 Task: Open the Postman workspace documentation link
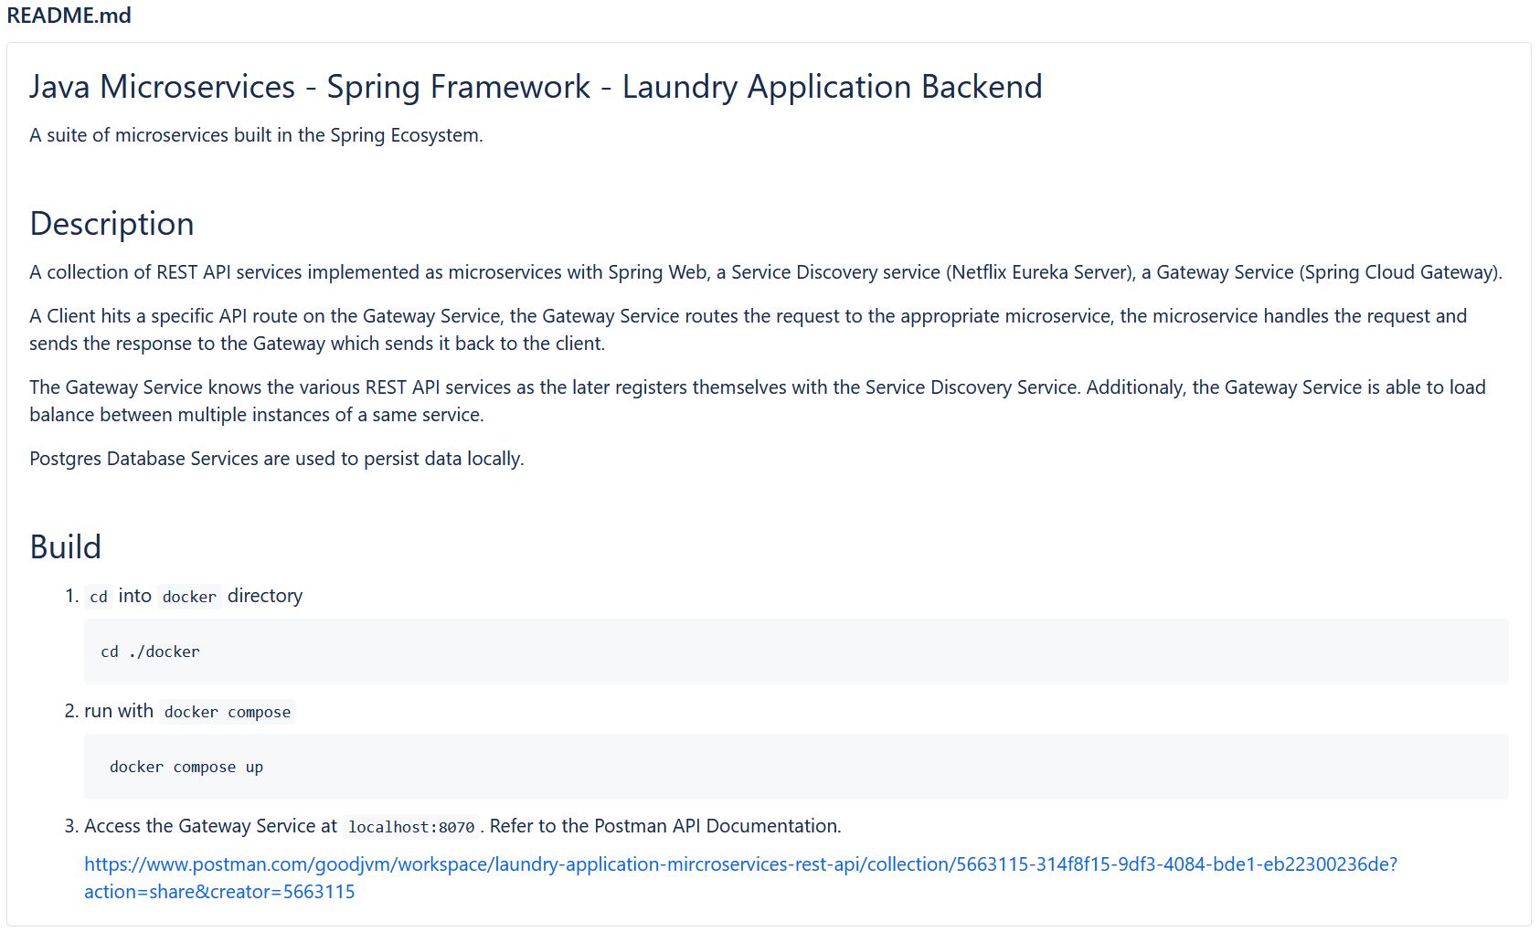[740, 864]
